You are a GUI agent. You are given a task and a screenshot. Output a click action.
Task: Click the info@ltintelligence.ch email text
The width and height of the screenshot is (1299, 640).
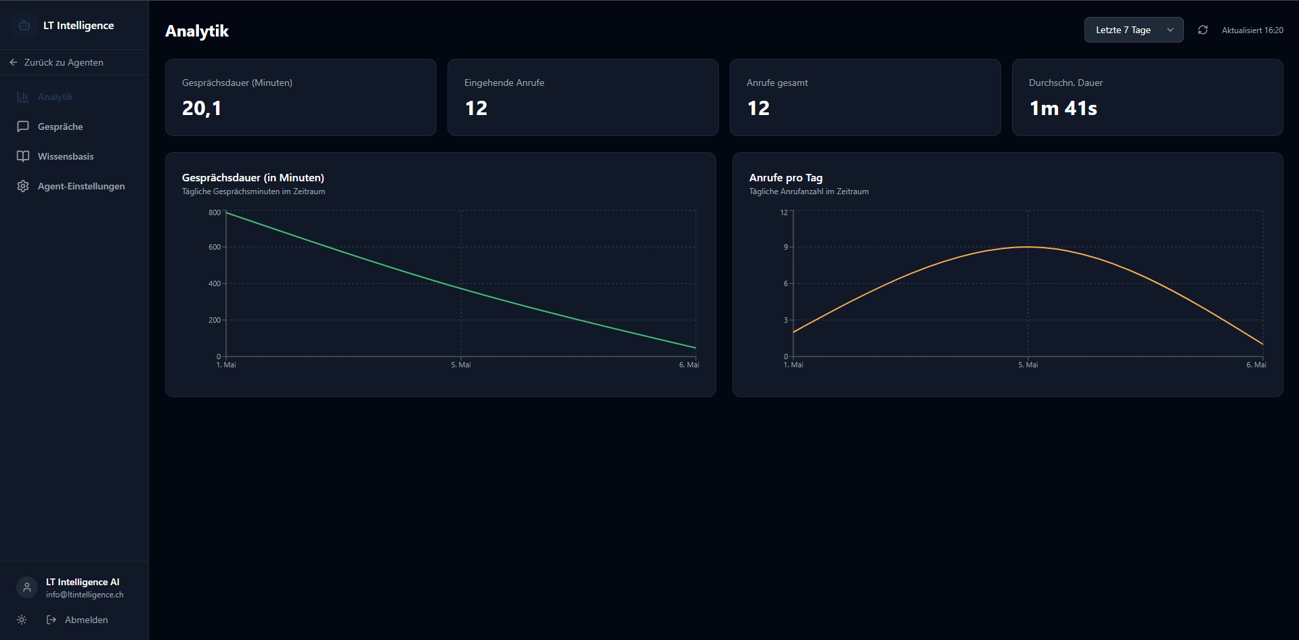coord(85,595)
